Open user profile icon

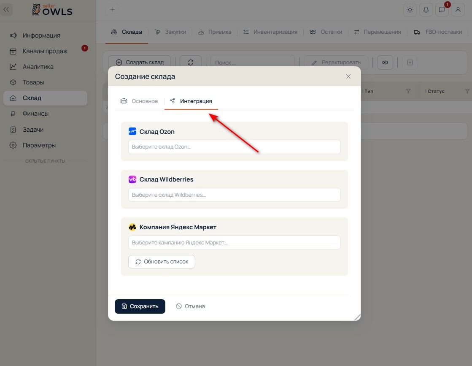[458, 10]
